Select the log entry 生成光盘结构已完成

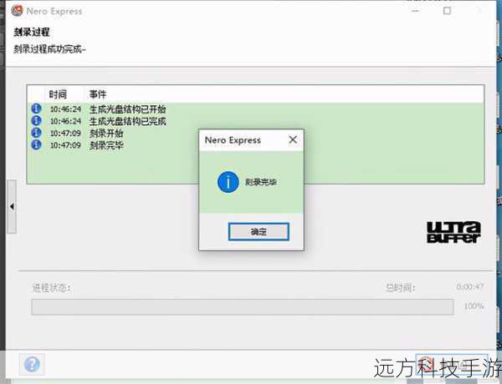click(x=127, y=121)
